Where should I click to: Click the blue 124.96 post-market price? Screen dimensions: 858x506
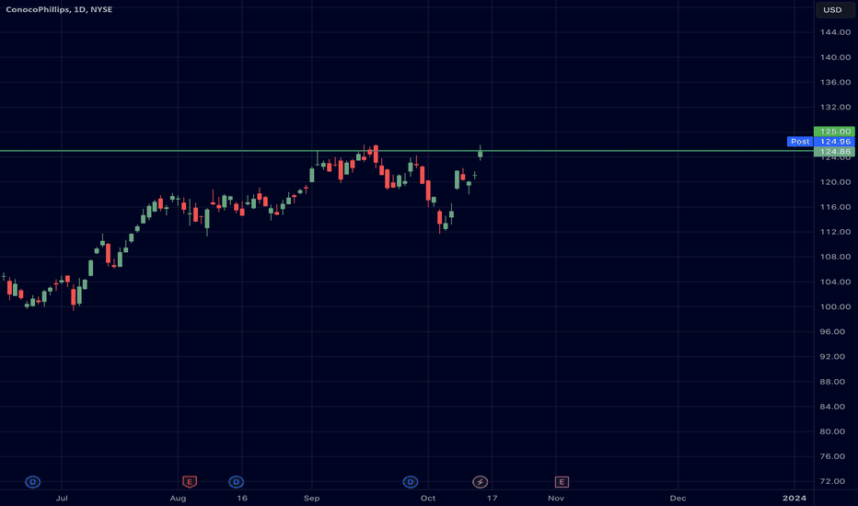coord(834,142)
